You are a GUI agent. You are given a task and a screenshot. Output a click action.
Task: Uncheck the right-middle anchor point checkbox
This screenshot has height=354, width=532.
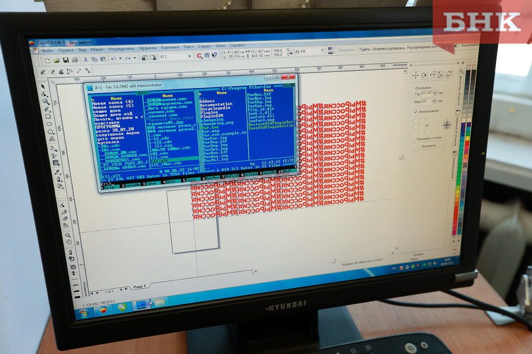click(x=427, y=125)
